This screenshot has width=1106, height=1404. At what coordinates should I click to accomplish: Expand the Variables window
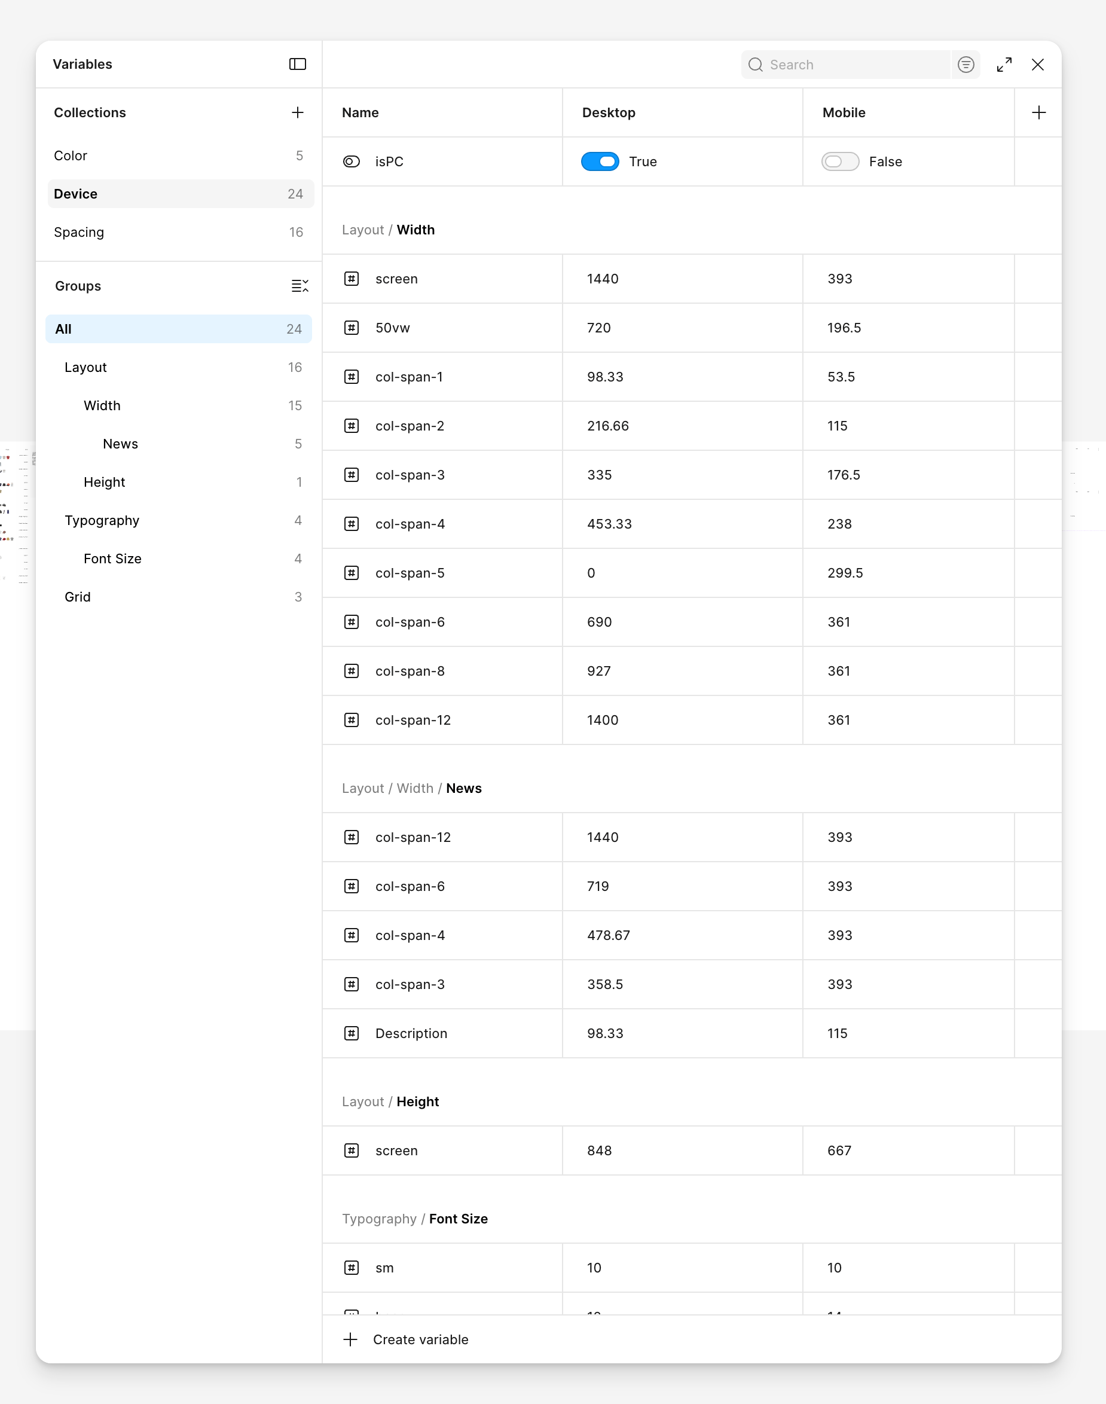[x=1004, y=65]
